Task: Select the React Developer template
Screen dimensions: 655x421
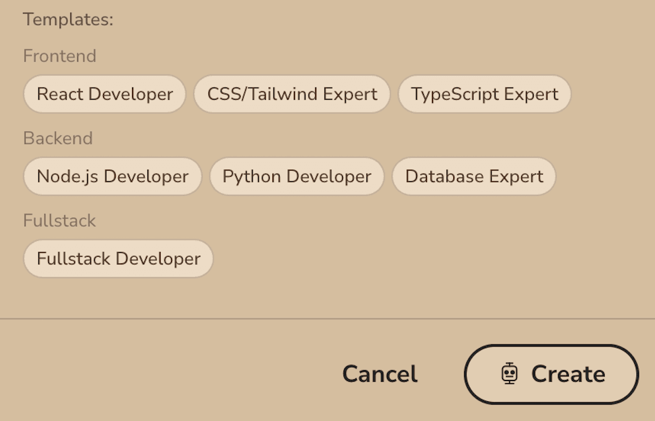Action: (105, 94)
